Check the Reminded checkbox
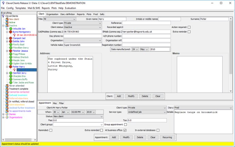This screenshot has height=147, width=235. pyautogui.click(x=51, y=130)
